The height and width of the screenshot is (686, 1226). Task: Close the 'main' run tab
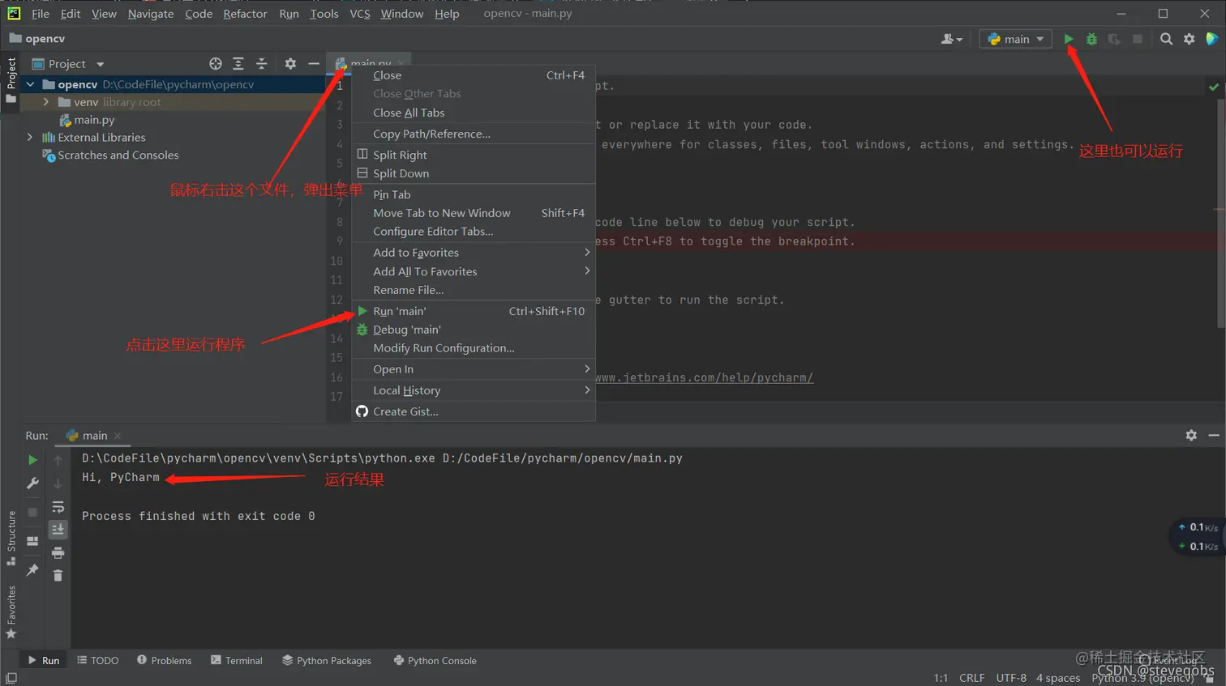pos(118,436)
